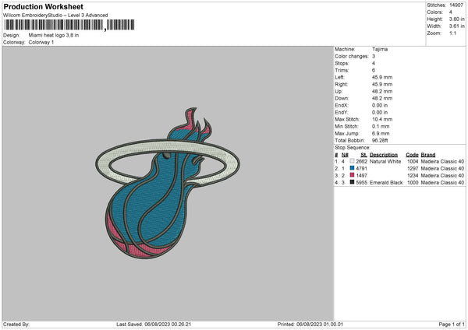Viewport: 468px width, 330px height.
Task: Click the Miami Heat logo embroidery preview
Action: (168, 183)
